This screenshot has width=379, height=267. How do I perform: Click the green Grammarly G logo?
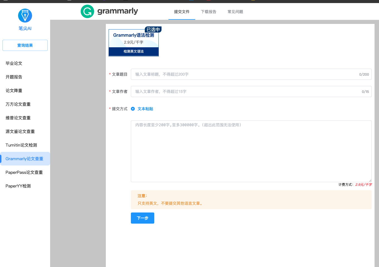[x=87, y=11]
